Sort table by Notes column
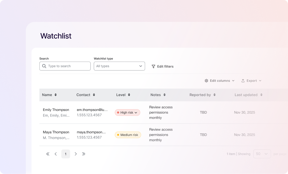288x174 pixels. (165, 95)
